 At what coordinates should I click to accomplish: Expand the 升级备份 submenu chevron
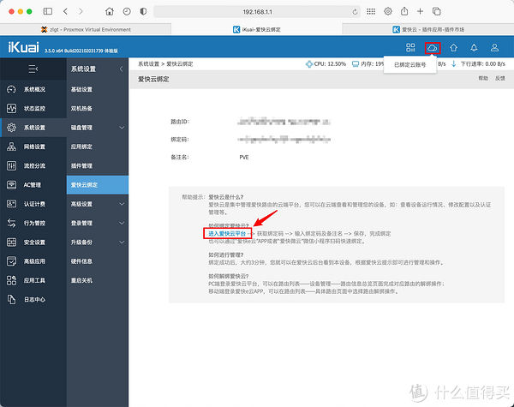point(122,242)
